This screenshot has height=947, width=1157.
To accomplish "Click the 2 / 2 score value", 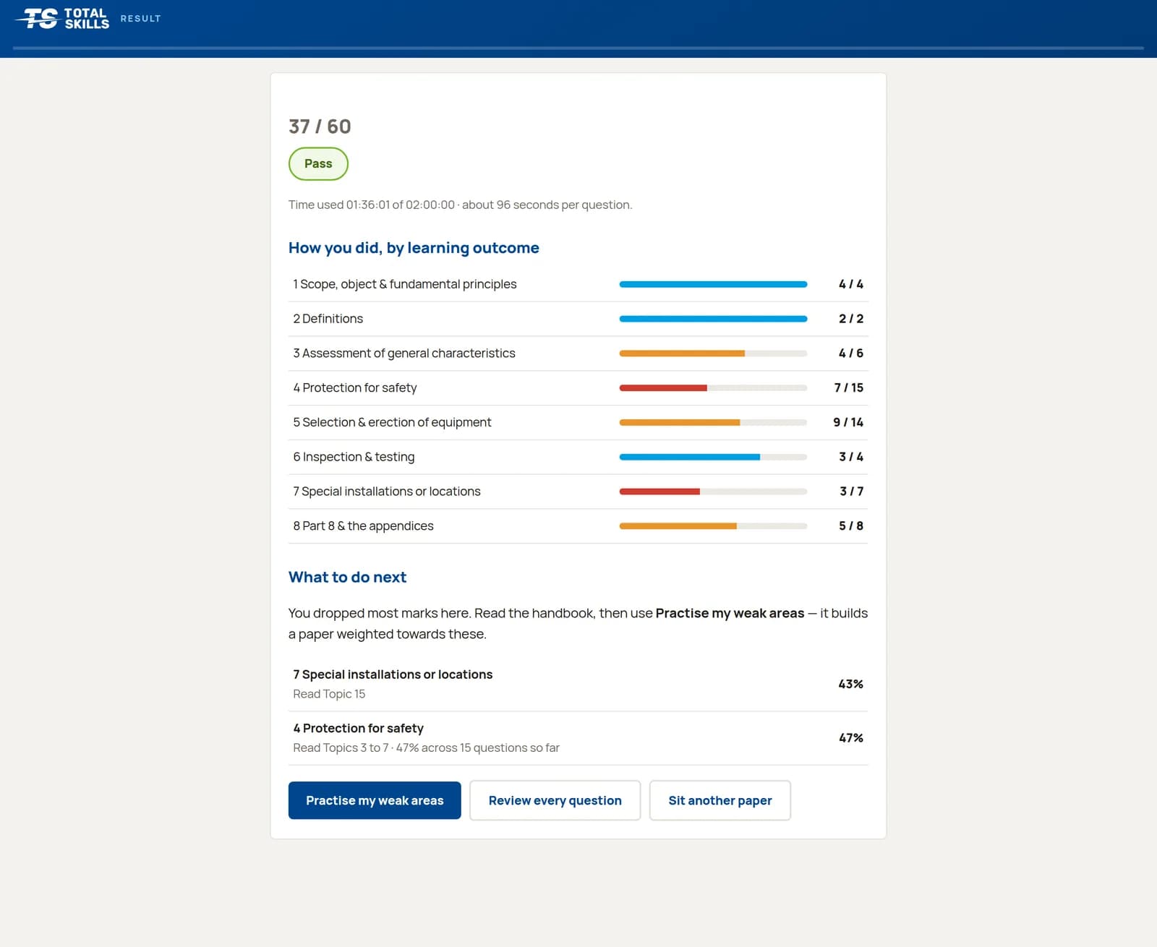I will tap(851, 319).
